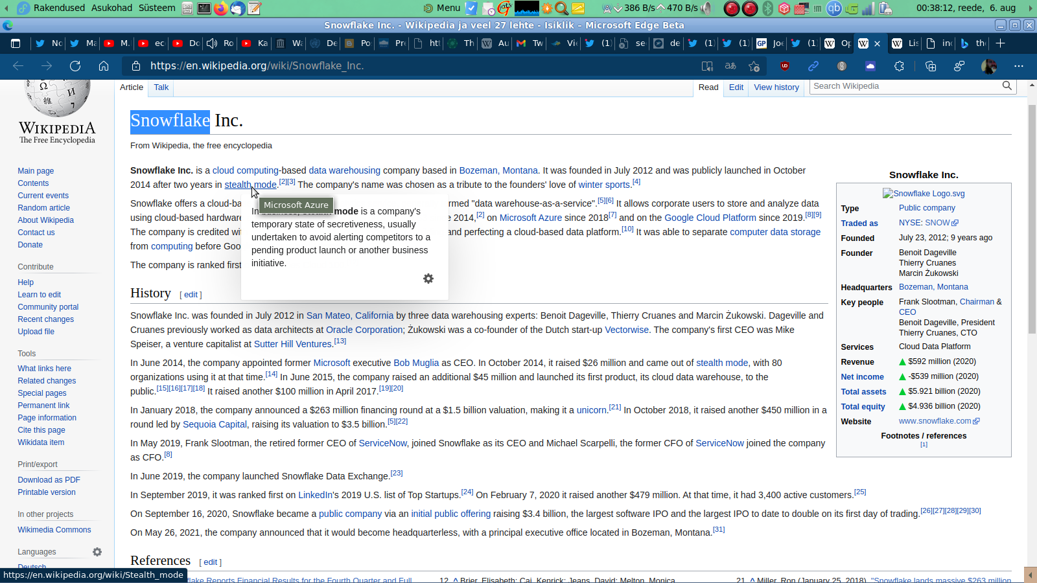This screenshot has height=583, width=1037.
Task: Open the translate icon in address bar
Action: pyautogui.click(x=730, y=66)
